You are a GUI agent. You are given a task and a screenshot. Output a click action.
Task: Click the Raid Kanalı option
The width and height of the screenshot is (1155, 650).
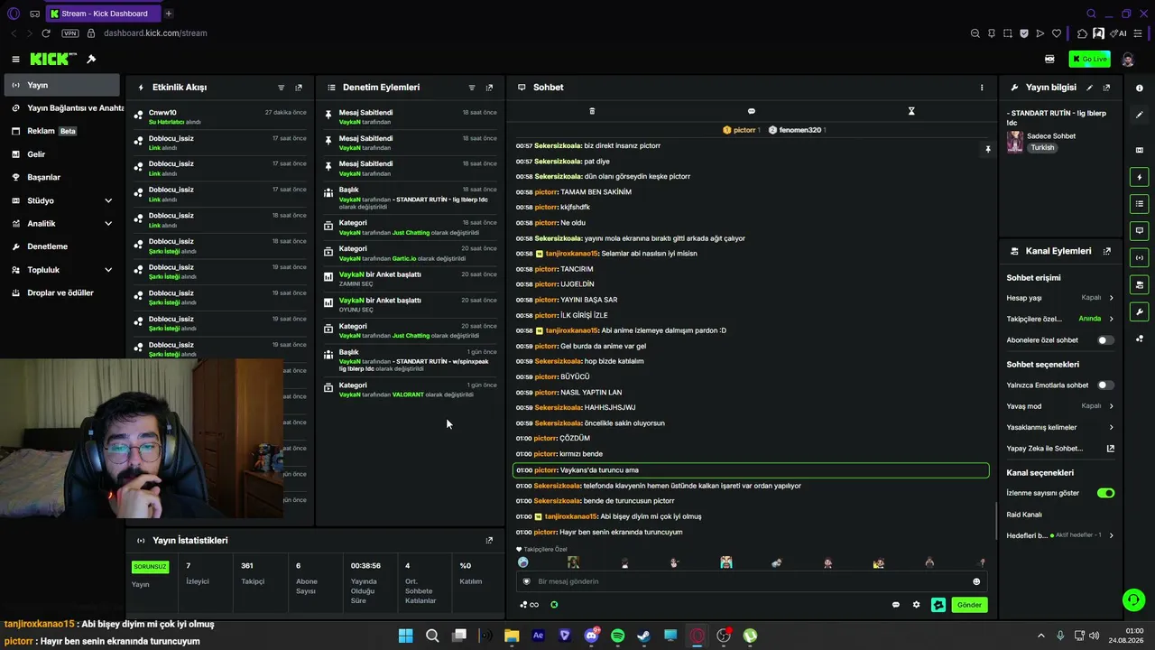coord(1024,515)
